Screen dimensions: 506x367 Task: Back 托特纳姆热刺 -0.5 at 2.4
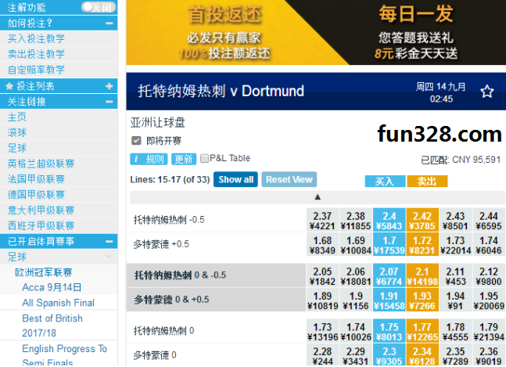click(x=389, y=221)
